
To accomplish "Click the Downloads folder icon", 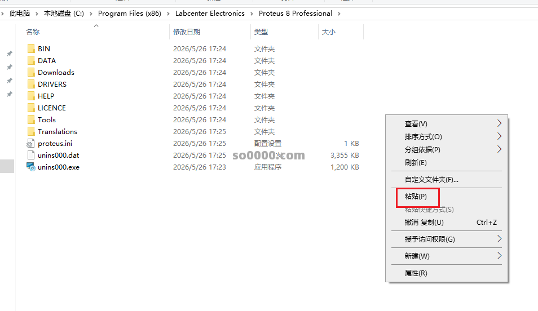I will click(31, 72).
